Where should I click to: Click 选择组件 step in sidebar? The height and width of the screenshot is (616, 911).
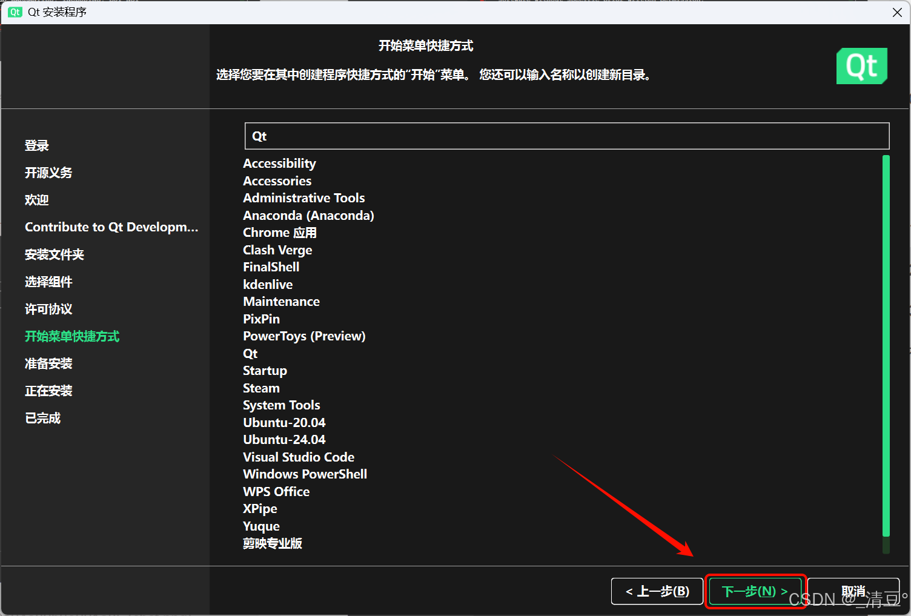click(48, 282)
